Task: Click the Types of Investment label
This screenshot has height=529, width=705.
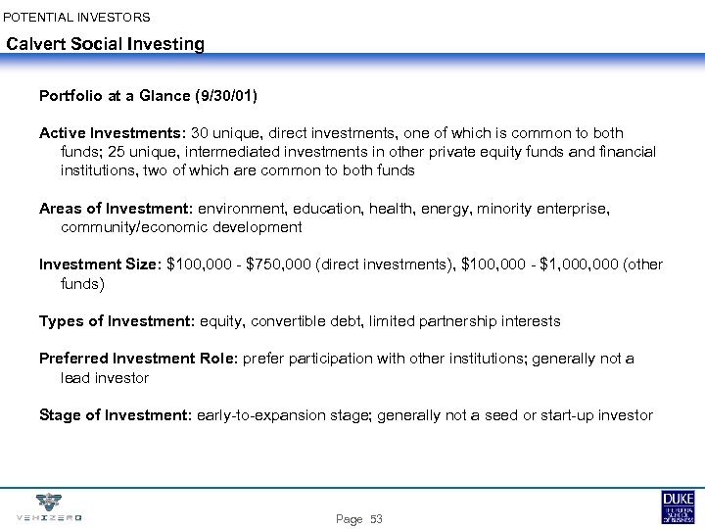Action: (x=116, y=321)
